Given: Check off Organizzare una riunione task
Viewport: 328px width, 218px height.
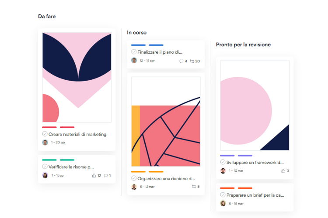Looking at the screenshot, I should tap(134, 178).
